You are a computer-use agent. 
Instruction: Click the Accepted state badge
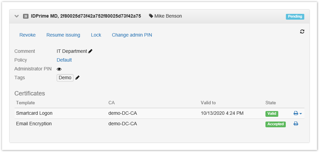click(x=275, y=124)
